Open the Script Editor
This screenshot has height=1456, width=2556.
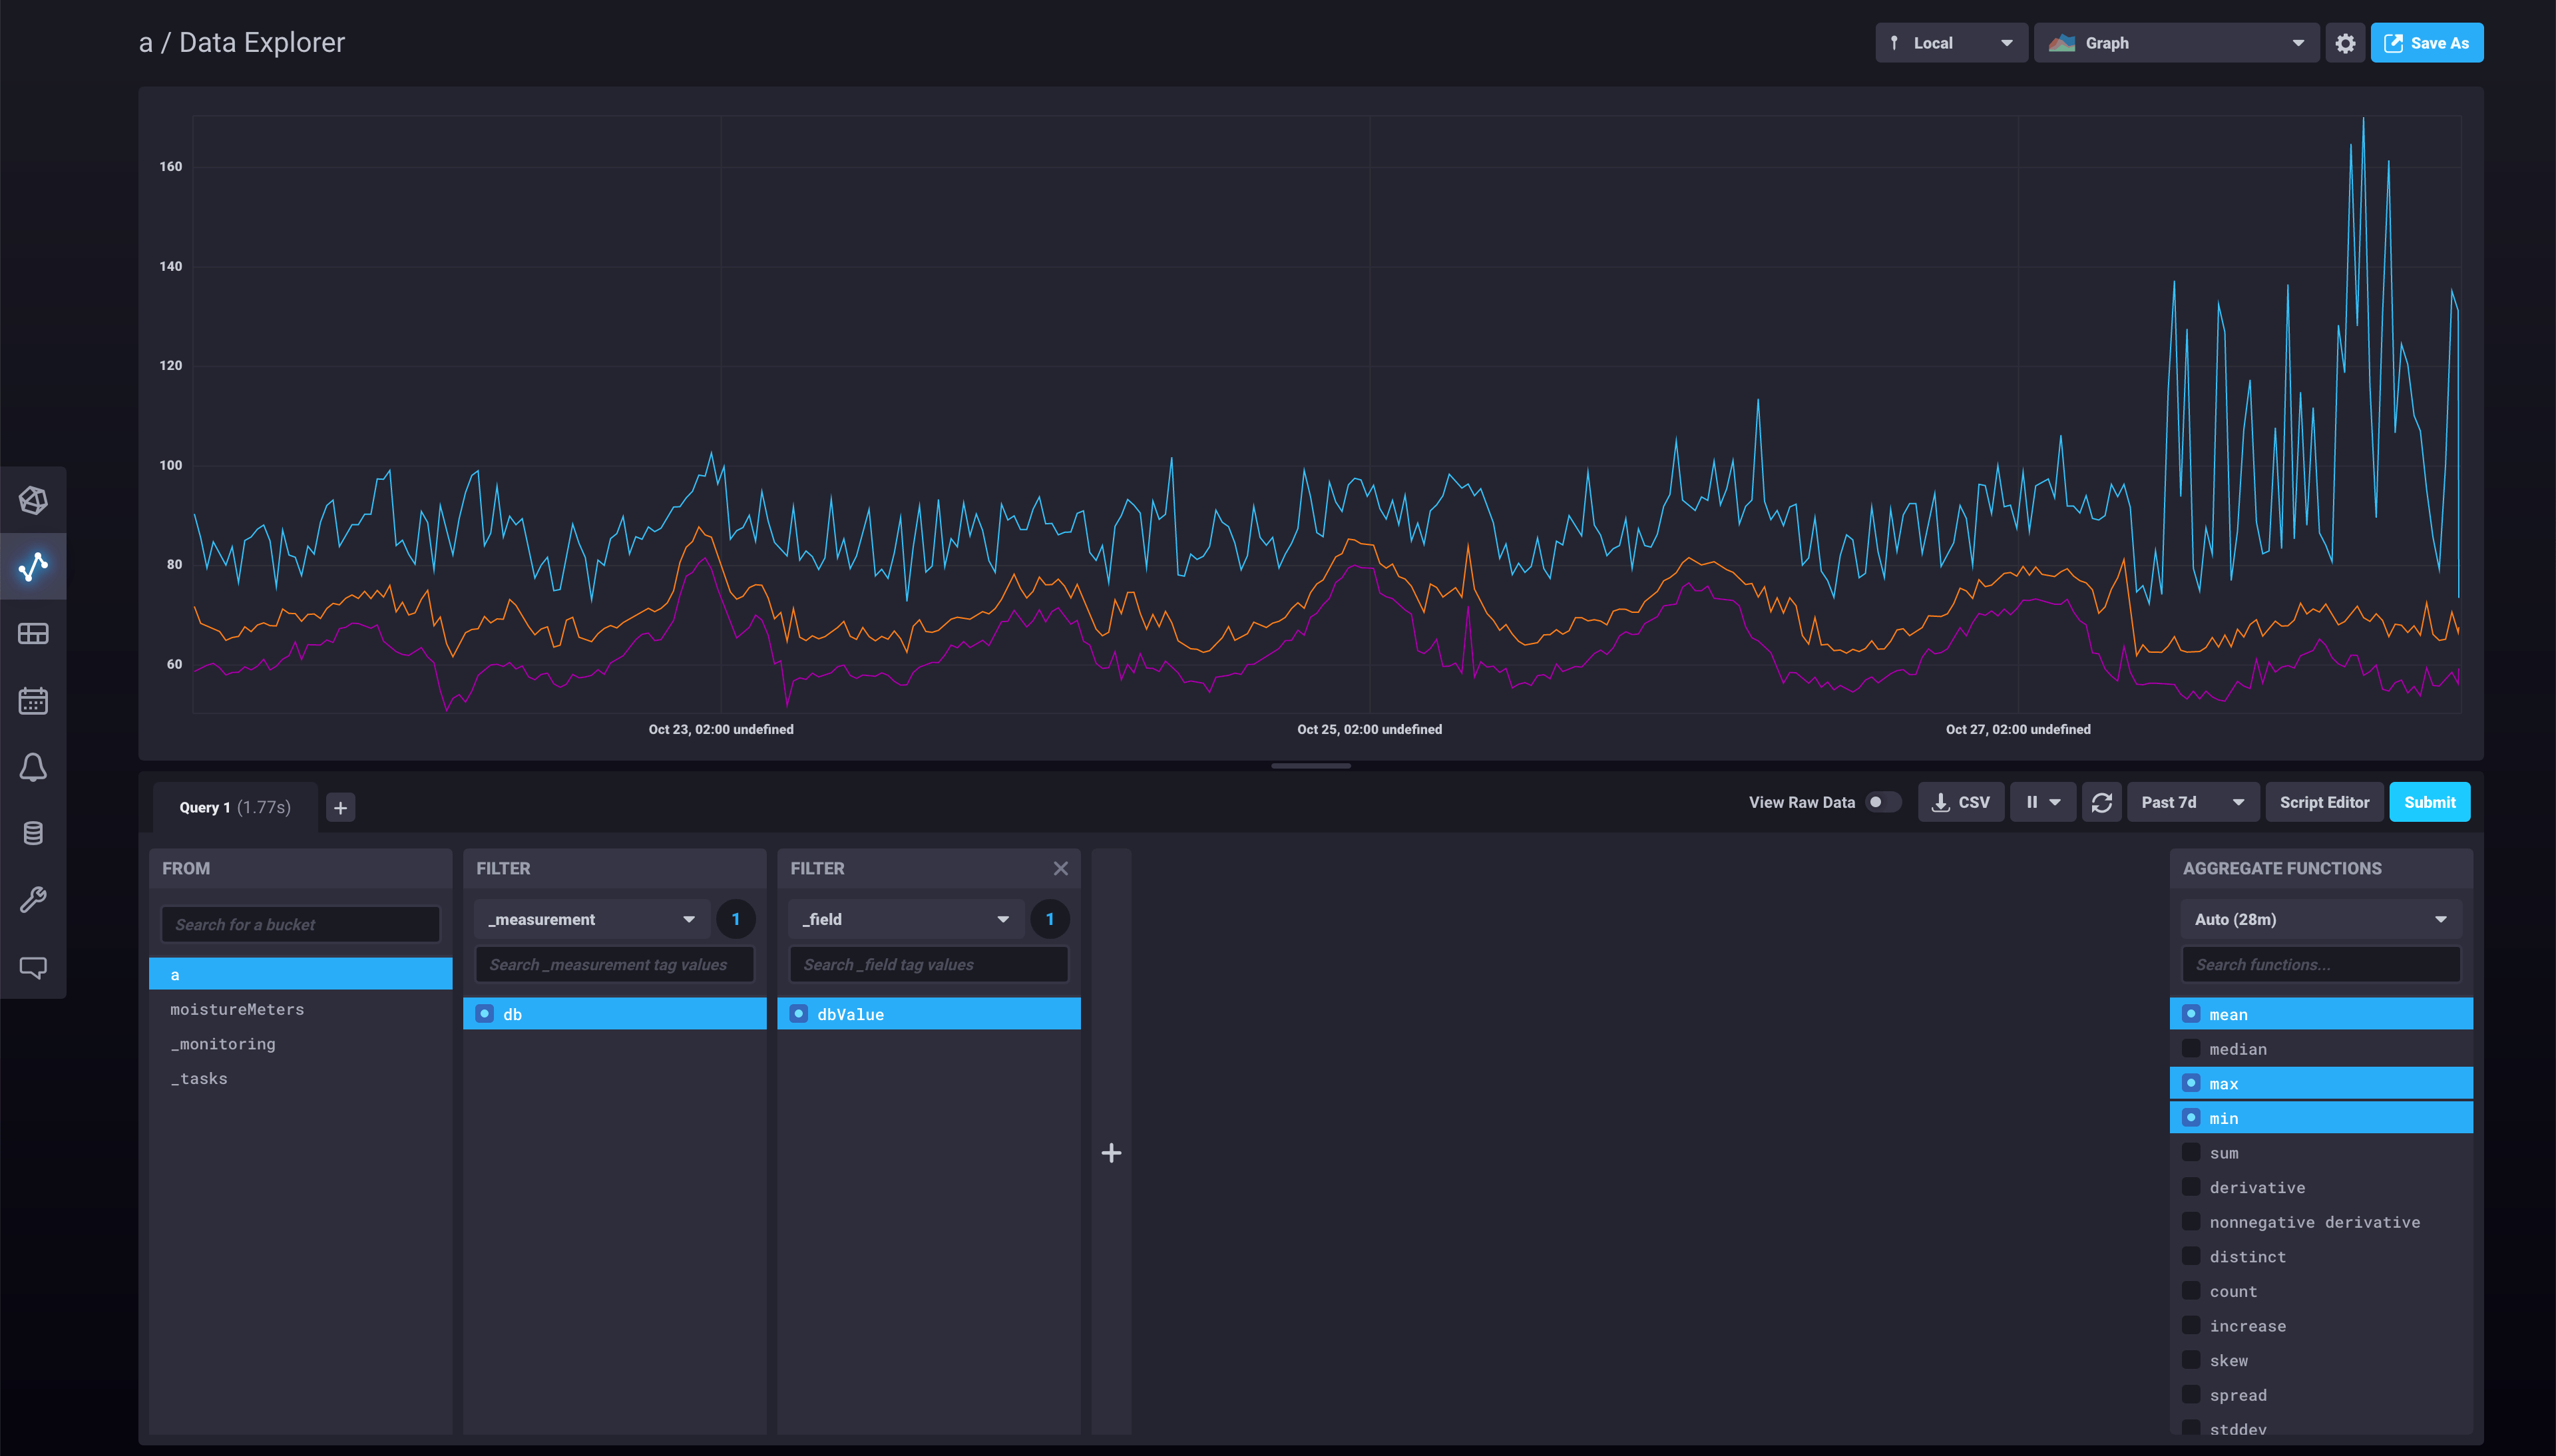pyautogui.click(x=2324, y=802)
